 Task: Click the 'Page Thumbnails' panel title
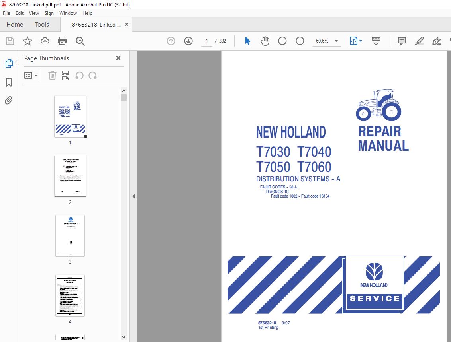[47, 58]
